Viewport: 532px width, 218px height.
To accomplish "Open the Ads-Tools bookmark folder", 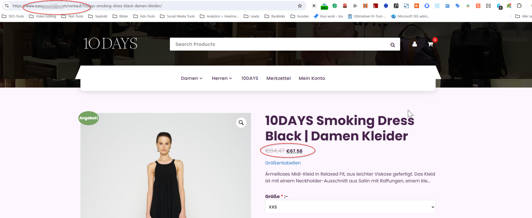I will [144, 16].
